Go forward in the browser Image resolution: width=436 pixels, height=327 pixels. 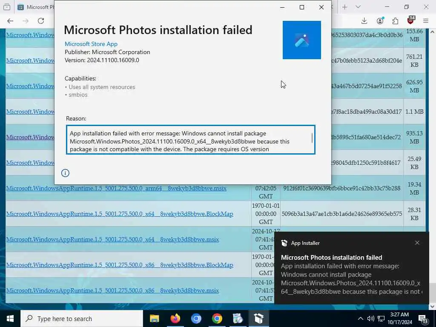tap(26, 21)
